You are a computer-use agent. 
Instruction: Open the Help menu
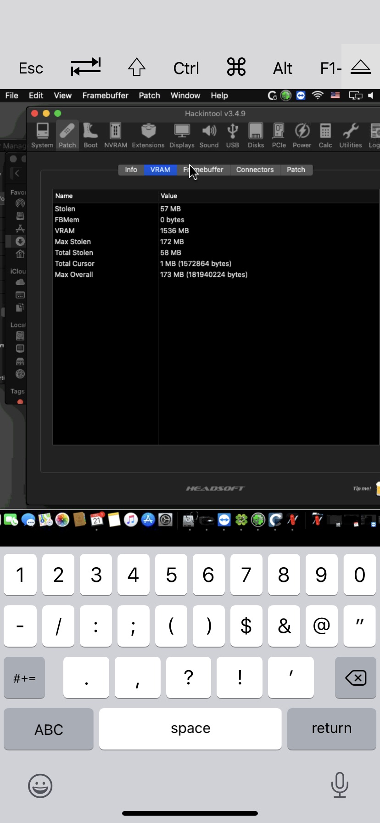coord(219,96)
